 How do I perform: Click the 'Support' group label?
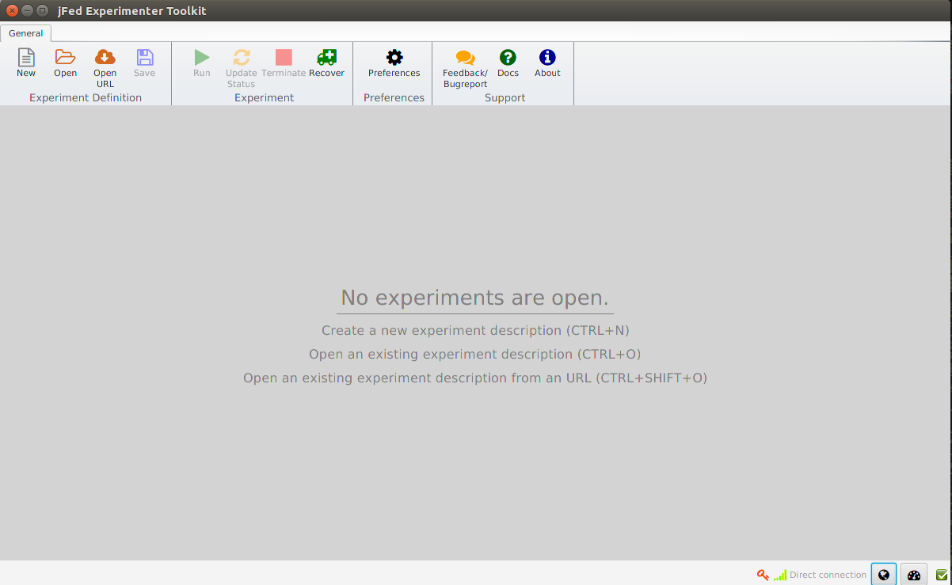tap(505, 97)
